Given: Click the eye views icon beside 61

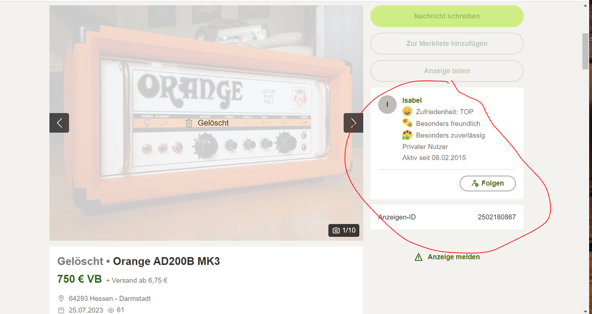Looking at the screenshot, I should pyautogui.click(x=111, y=310).
